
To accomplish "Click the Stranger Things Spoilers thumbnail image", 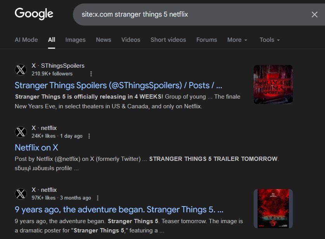I will tap(273, 84).
